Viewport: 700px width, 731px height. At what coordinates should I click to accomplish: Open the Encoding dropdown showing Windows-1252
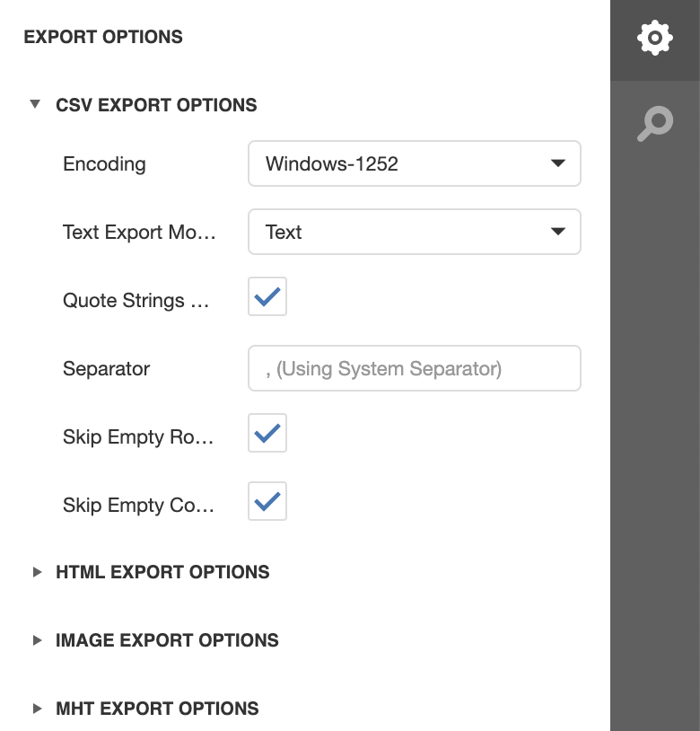pos(415,163)
